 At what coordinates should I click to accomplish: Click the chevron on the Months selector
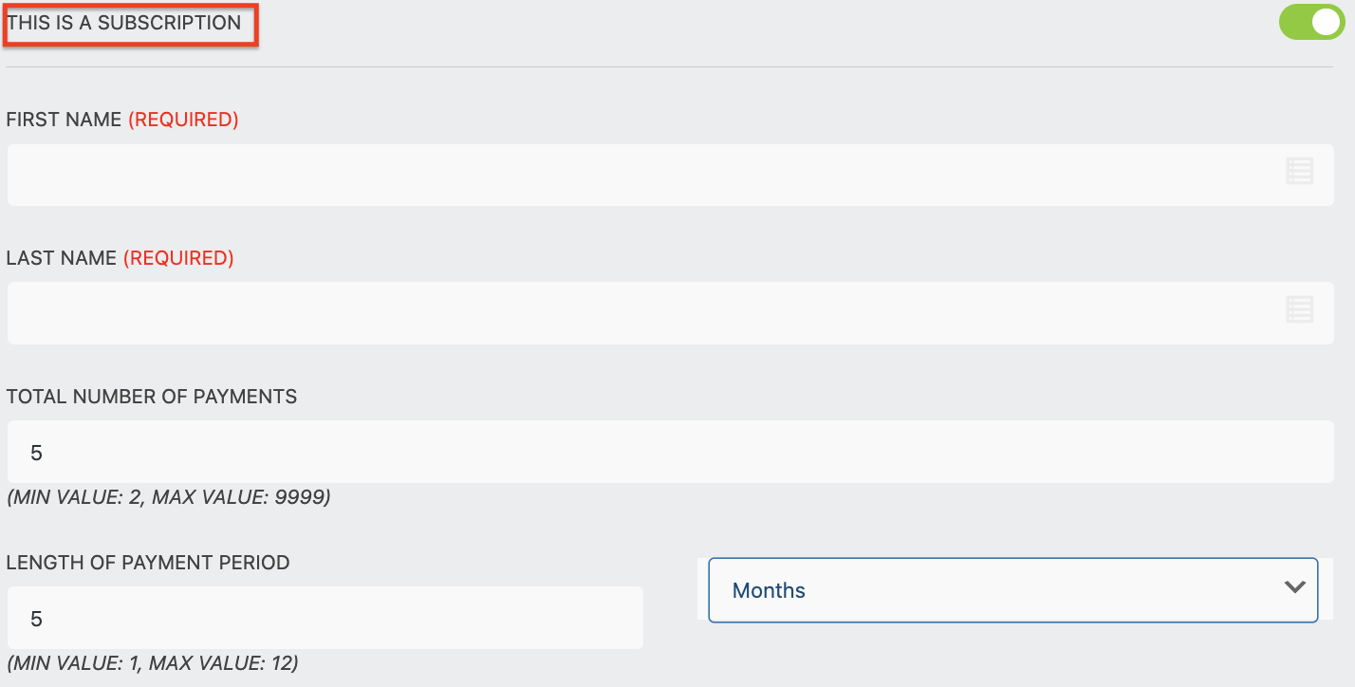tap(1294, 588)
